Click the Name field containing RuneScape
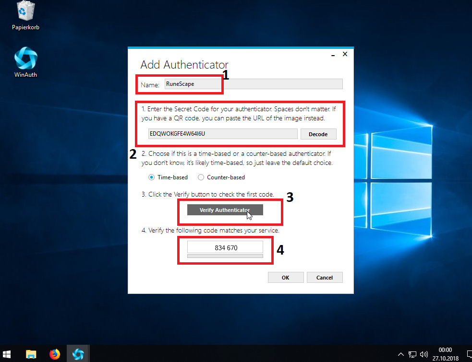This screenshot has width=472, height=362. tap(253, 84)
